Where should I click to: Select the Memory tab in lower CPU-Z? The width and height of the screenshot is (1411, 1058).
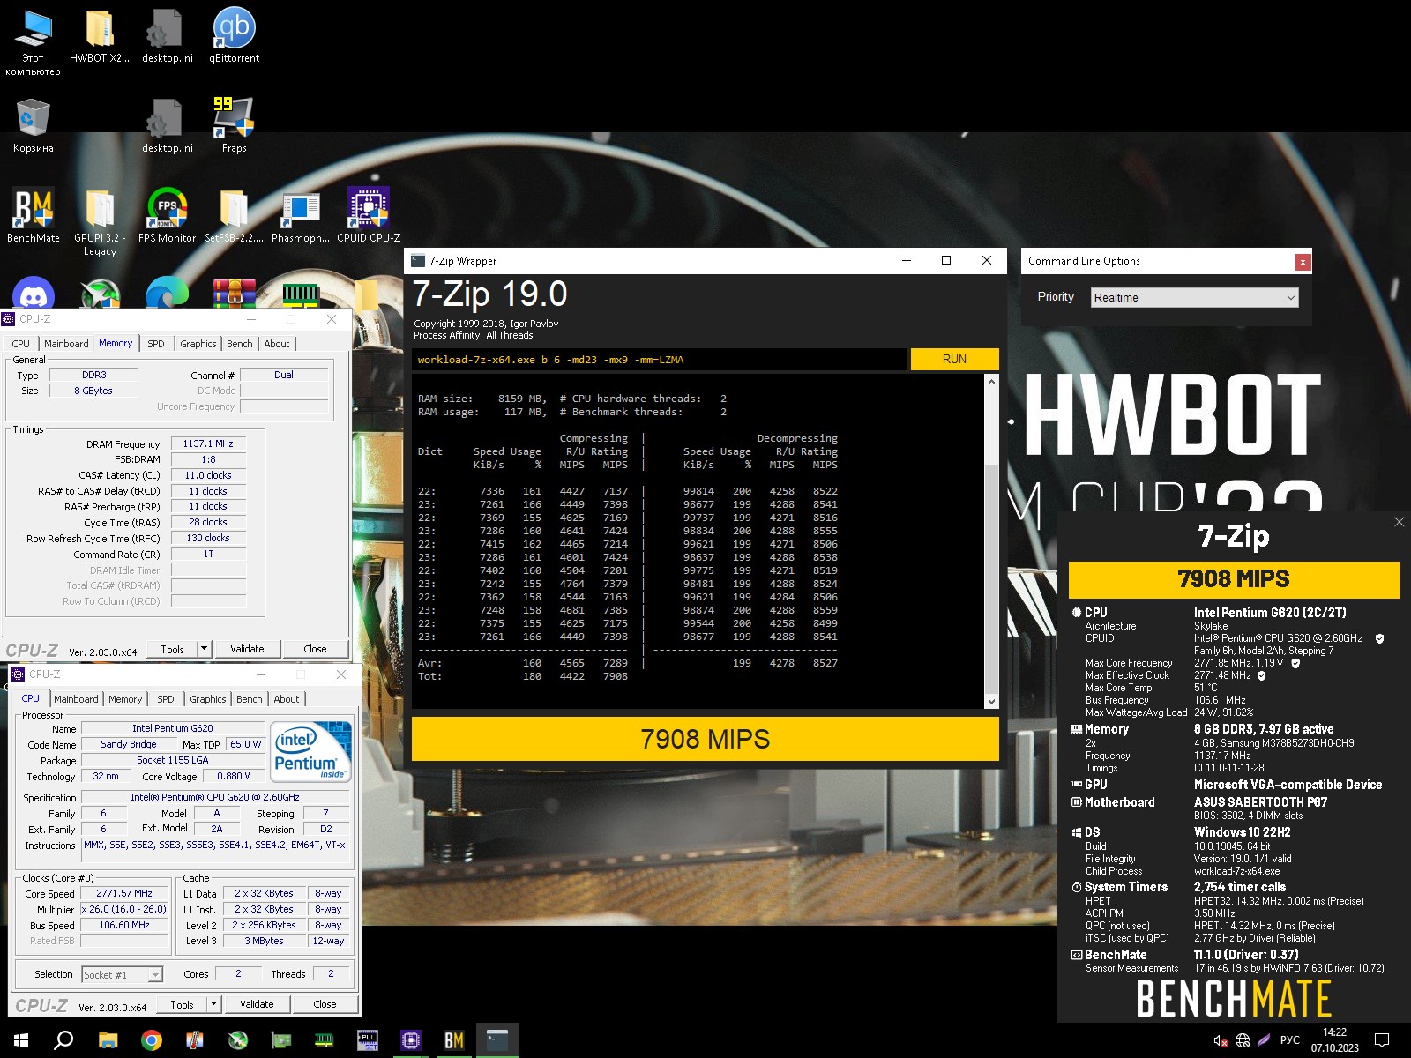tap(125, 699)
